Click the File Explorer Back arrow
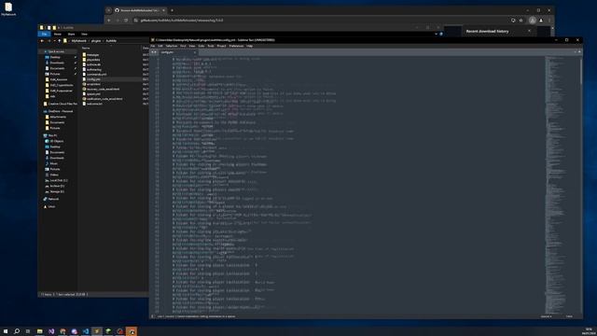This screenshot has height=336, width=597. tap(42, 41)
